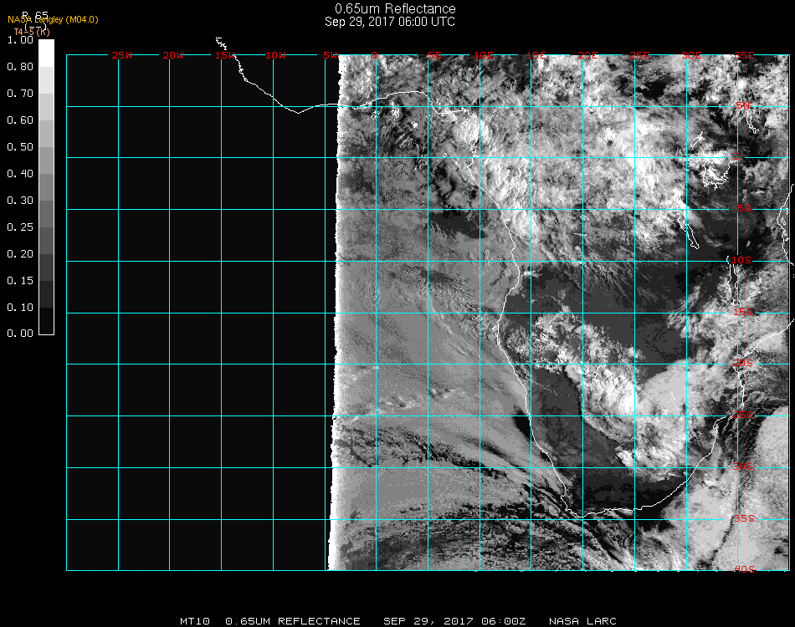Click the 15E longitude label

(x=536, y=55)
